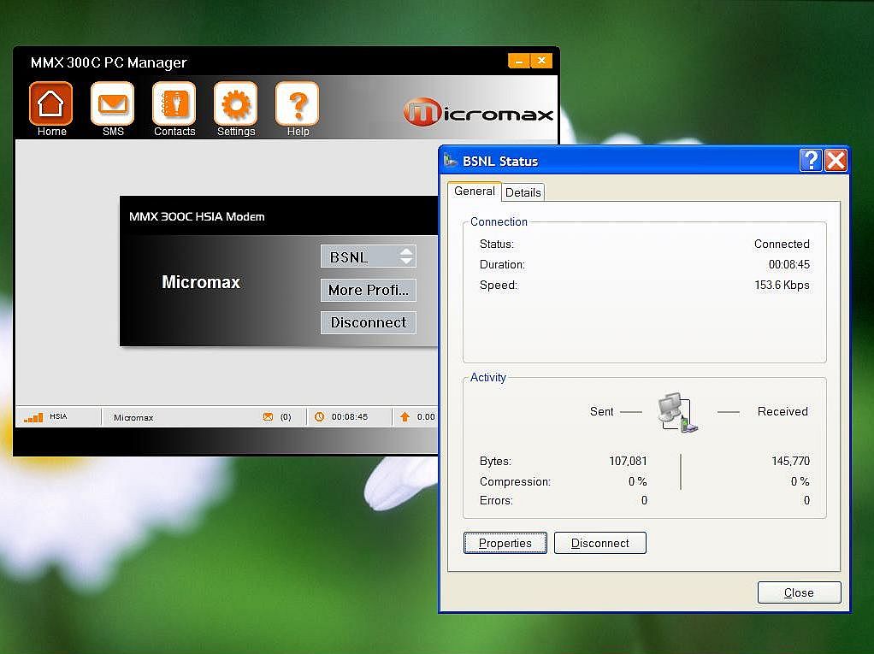Click the clock icon beside connection duration

click(x=320, y=417)
